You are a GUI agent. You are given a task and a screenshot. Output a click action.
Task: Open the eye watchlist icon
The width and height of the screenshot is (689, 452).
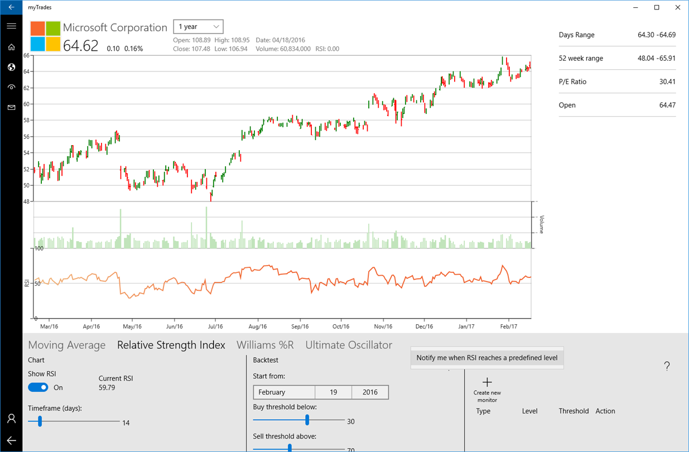(x=11, y=87)
